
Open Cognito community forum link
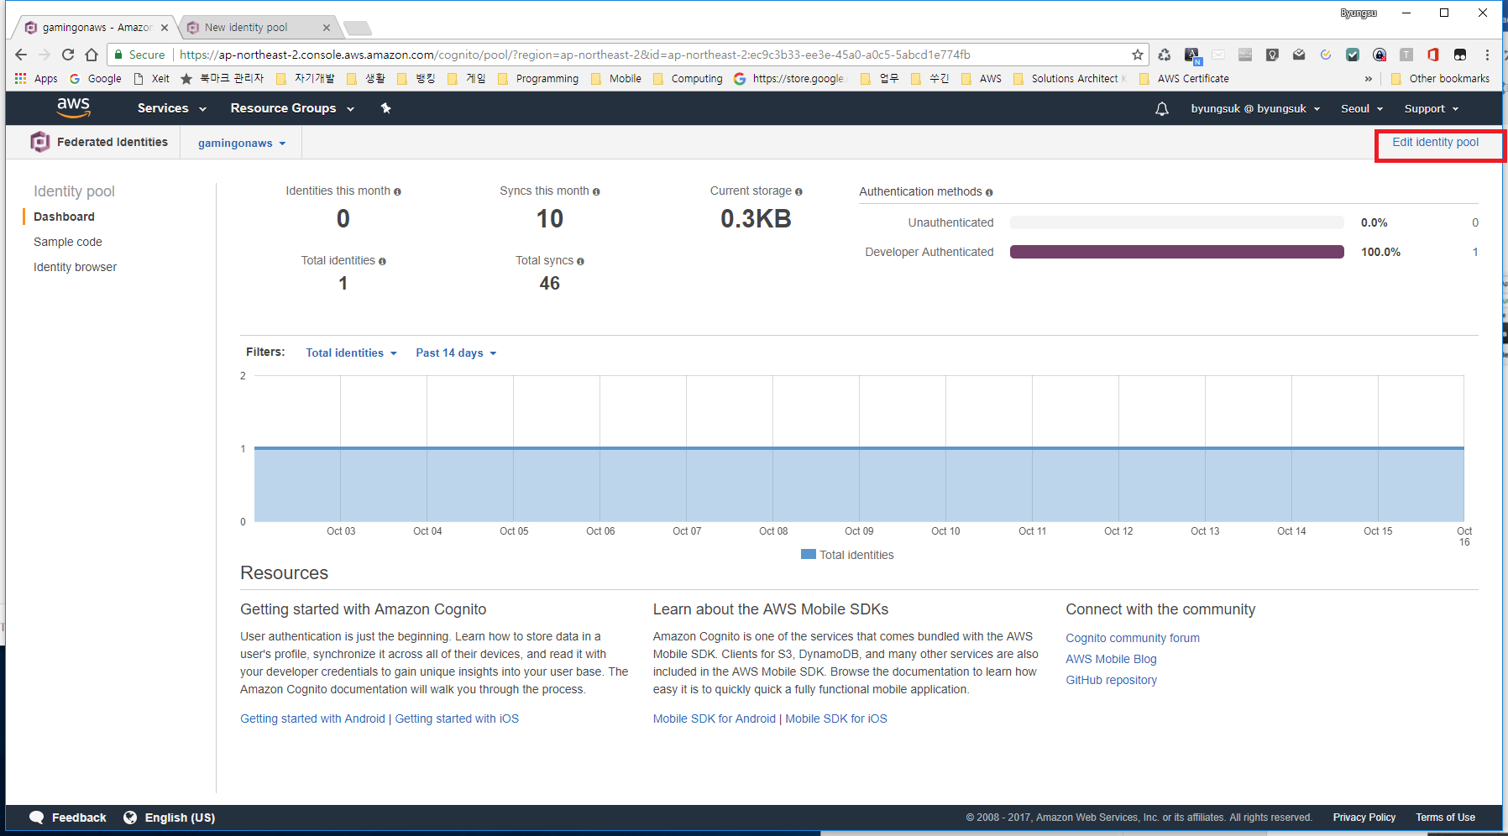tap(1133, 638)
